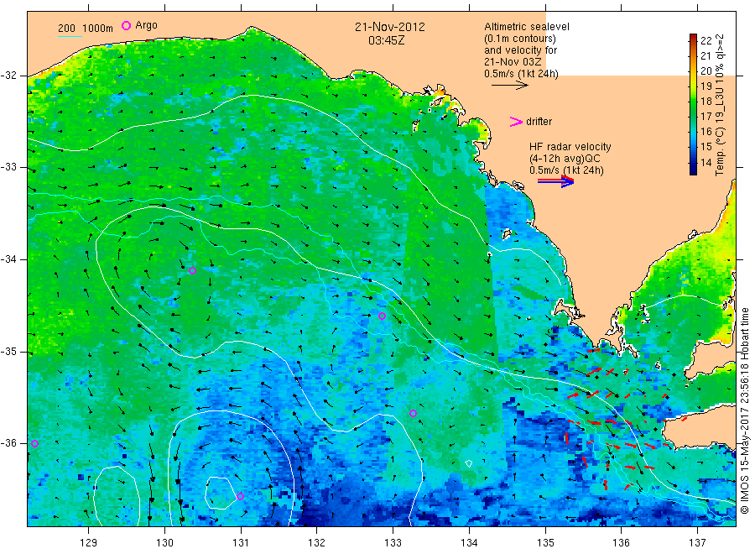Click latitude axis label '-33'
The image size is (755, 554).
click(9, 167)
